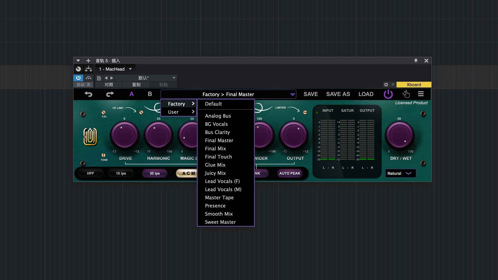Toggle the purple plugin power button

388,94
